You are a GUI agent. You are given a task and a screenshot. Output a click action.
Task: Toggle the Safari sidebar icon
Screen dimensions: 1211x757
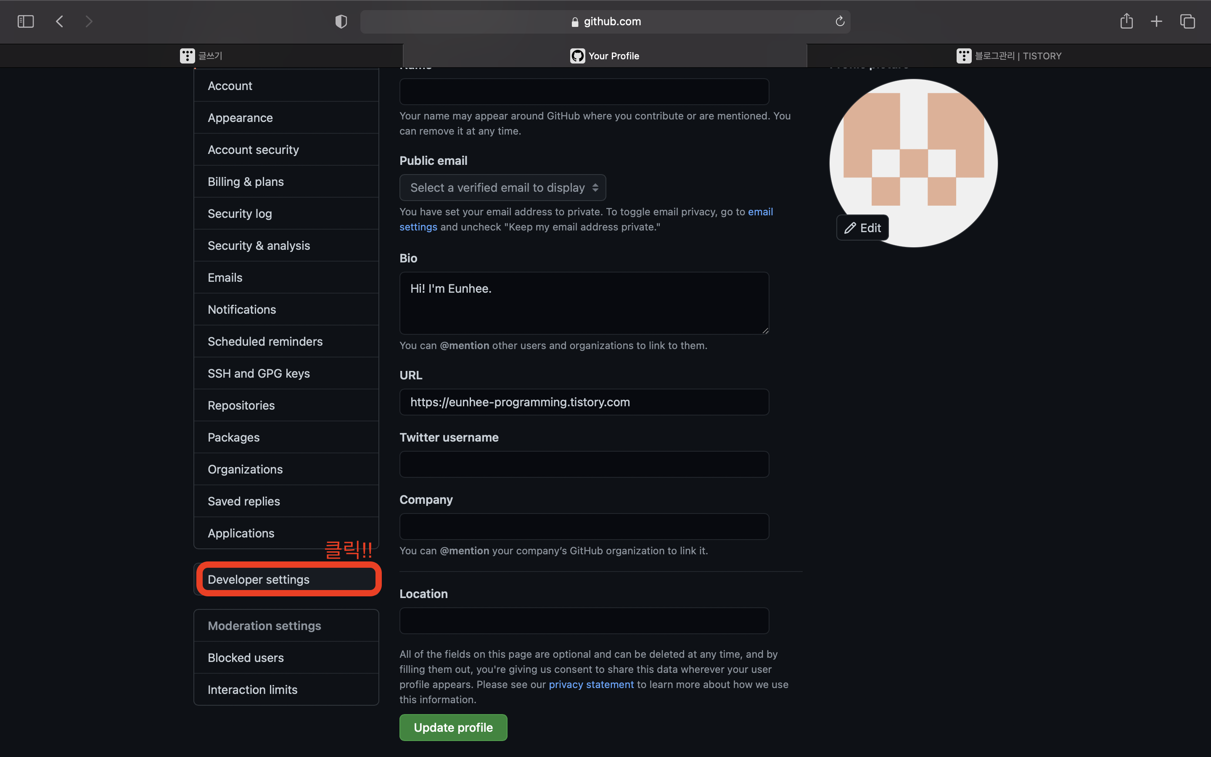tap(26, 21)
